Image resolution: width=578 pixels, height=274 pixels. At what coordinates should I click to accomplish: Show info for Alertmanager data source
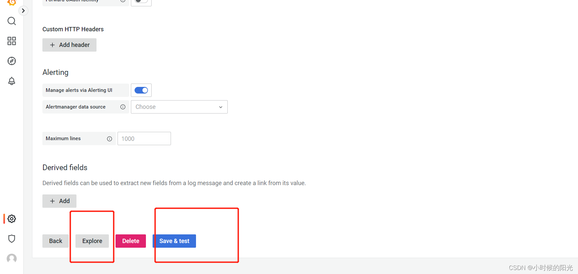[x=123, y=107]
